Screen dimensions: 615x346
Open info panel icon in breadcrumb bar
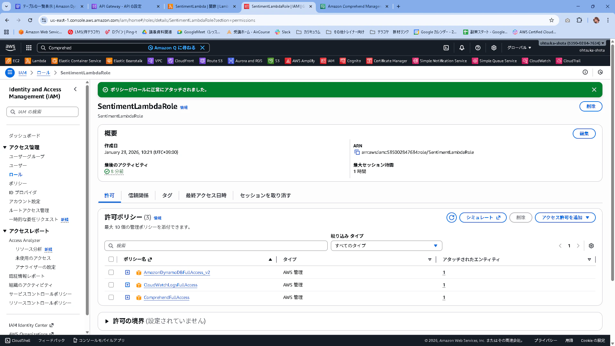pyautogui.click(x=585, y=72)
